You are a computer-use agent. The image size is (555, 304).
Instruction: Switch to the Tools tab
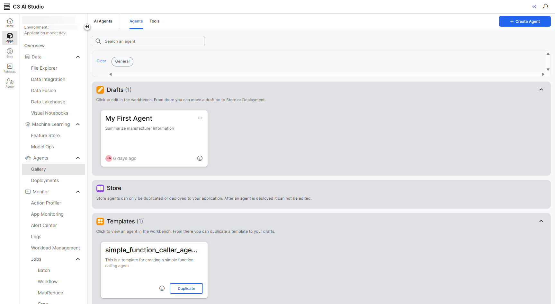click(154, 21)
